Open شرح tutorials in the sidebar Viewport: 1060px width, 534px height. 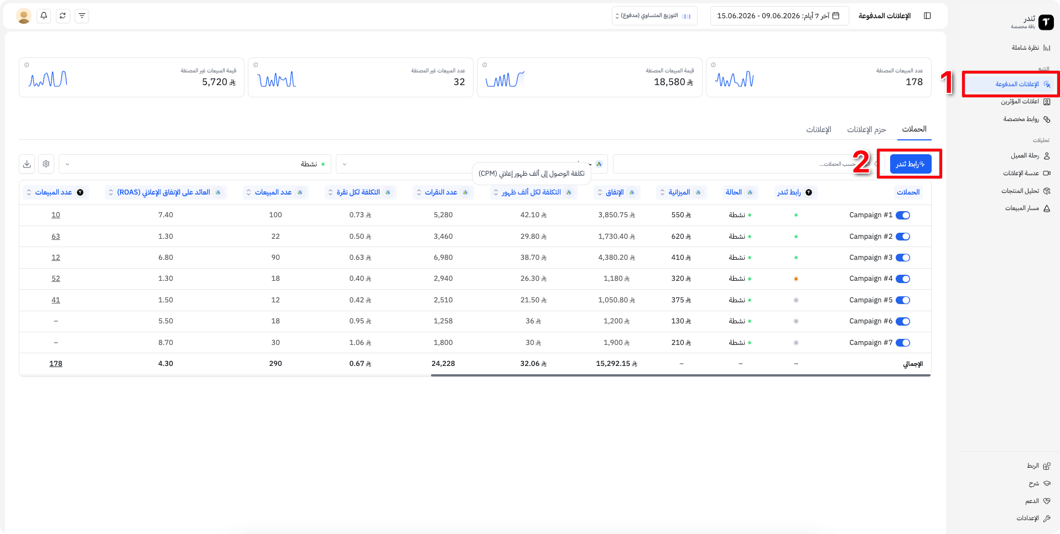(1039, 484)
